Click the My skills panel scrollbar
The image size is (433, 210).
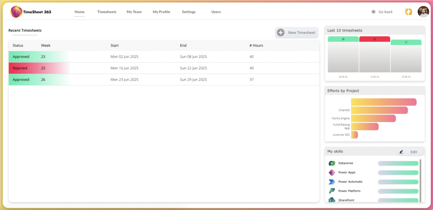(x=420, y=177)
